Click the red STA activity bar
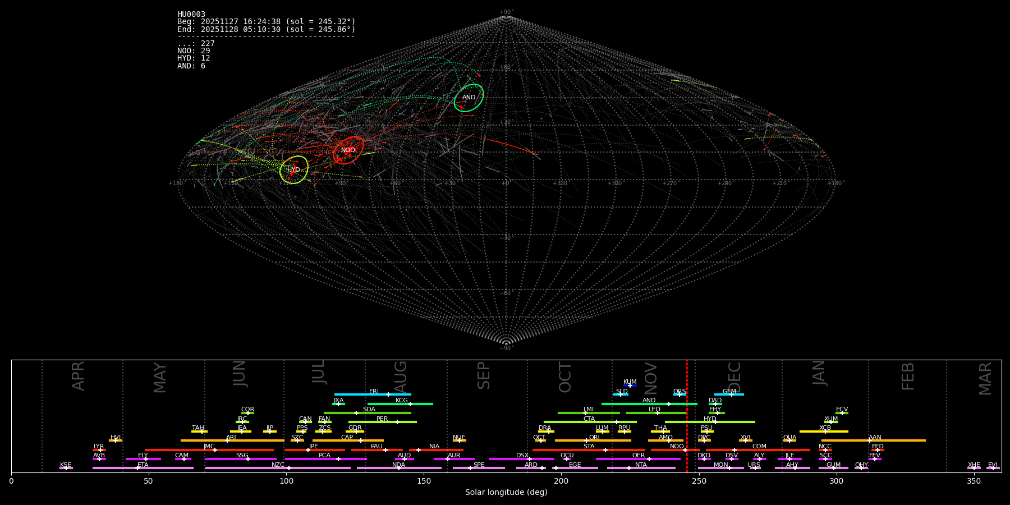The width and height of the screenshot is (1010, 505). coord(589,450)
